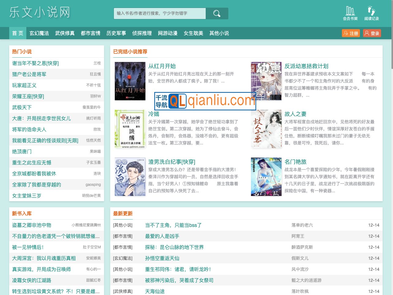Click the 登录 login button
Image resolution: width=393 pixels, height=295 pixels.
[x=372, y=33]
